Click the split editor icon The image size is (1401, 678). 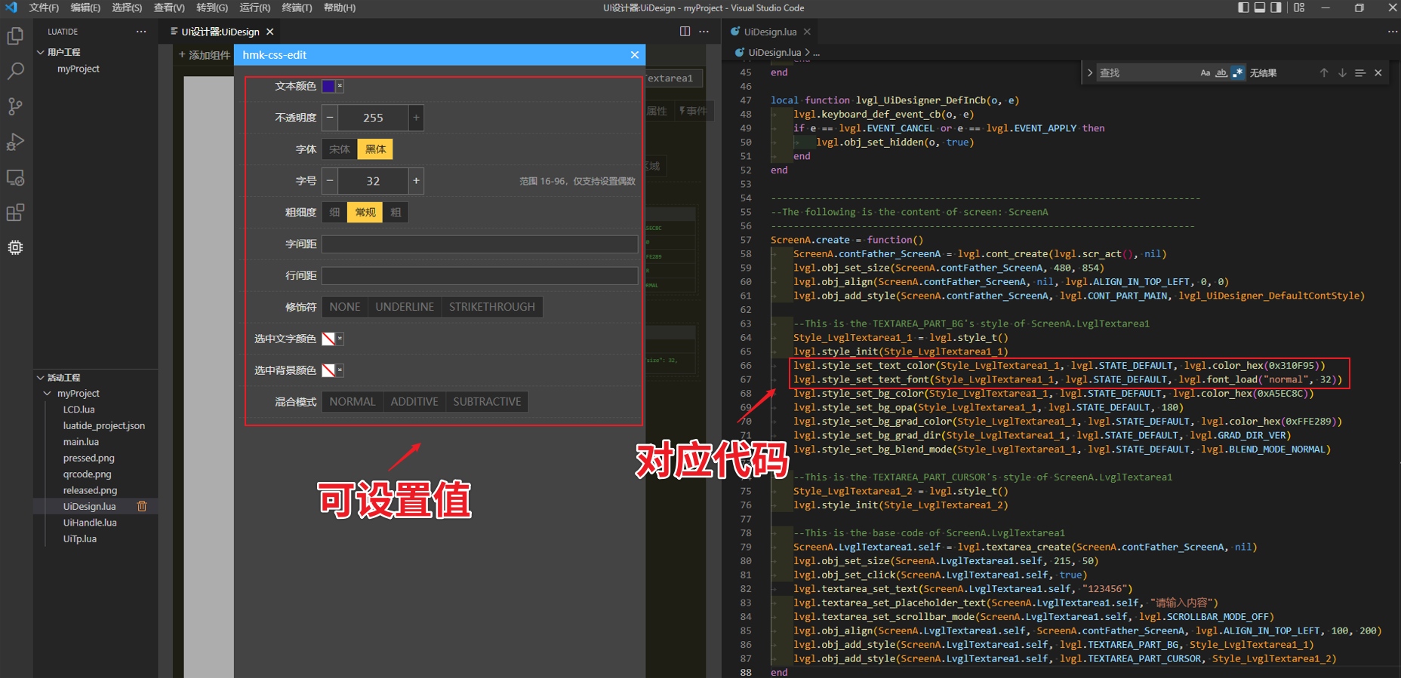(685, 32)
